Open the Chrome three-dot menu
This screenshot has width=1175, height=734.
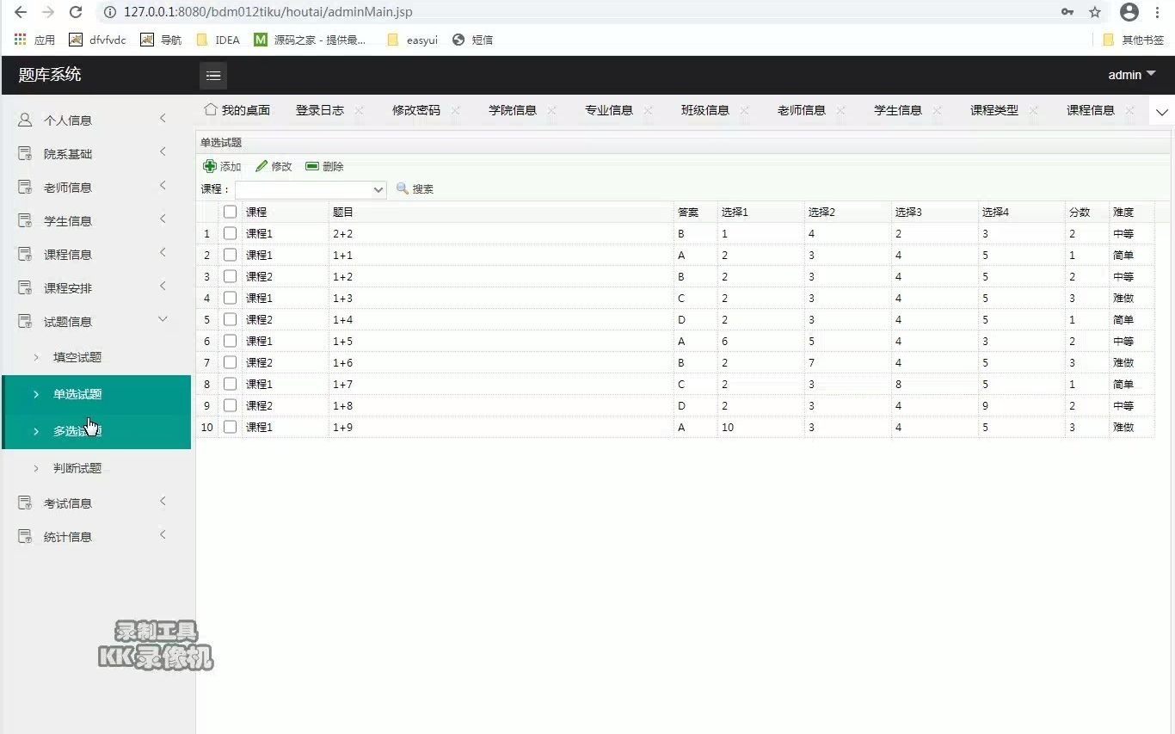tap(1159, 12)
